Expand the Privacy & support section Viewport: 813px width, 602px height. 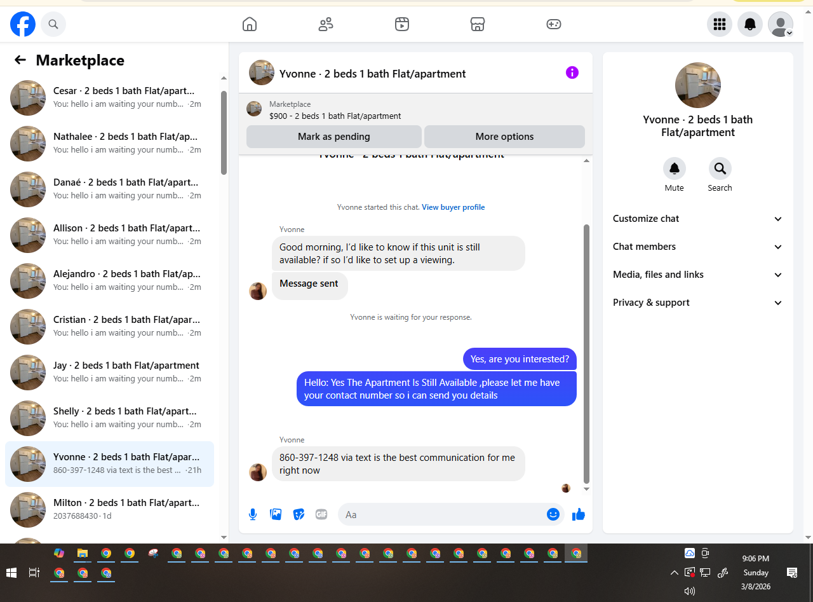[x=698, y=303]
